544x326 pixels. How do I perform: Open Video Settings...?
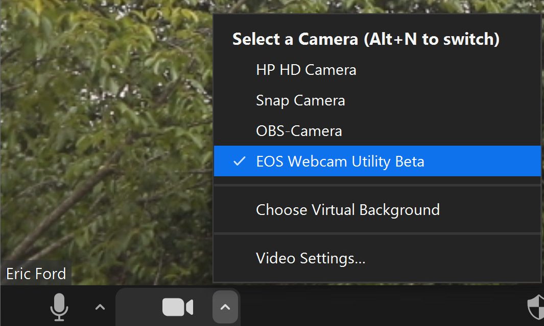click(311, 258)
